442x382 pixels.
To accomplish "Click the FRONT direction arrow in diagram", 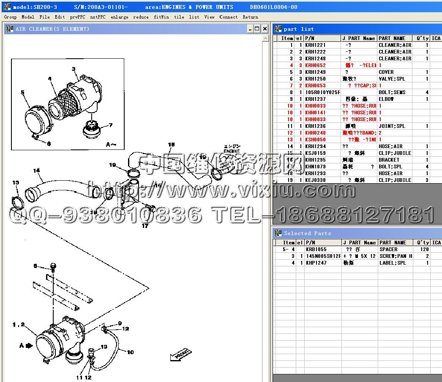I will click(x=180, y=355).
